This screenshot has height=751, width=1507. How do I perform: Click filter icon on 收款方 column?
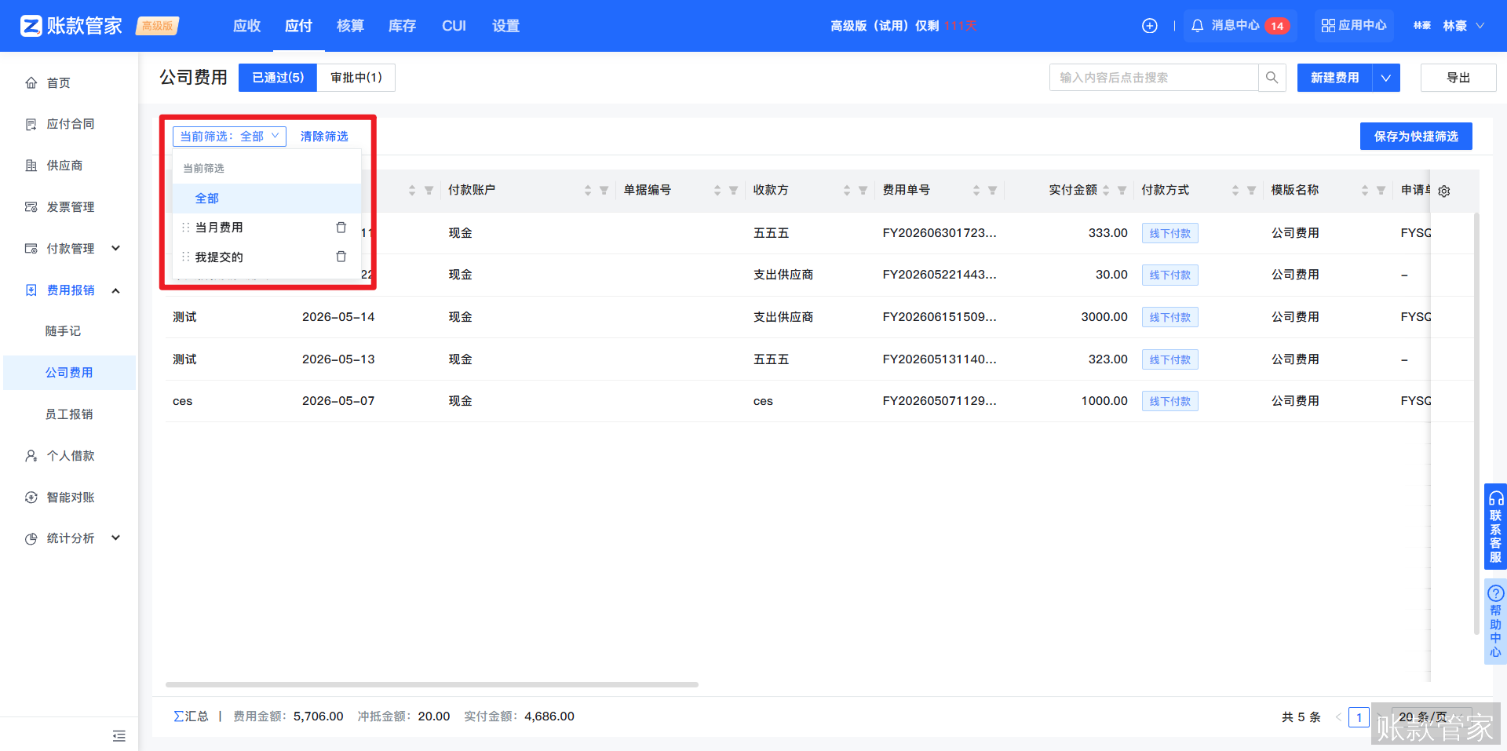click(x=863, y=191)
